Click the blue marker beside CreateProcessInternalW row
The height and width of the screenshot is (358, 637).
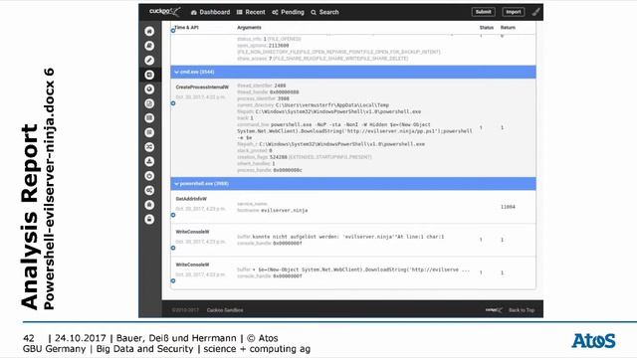173,103
